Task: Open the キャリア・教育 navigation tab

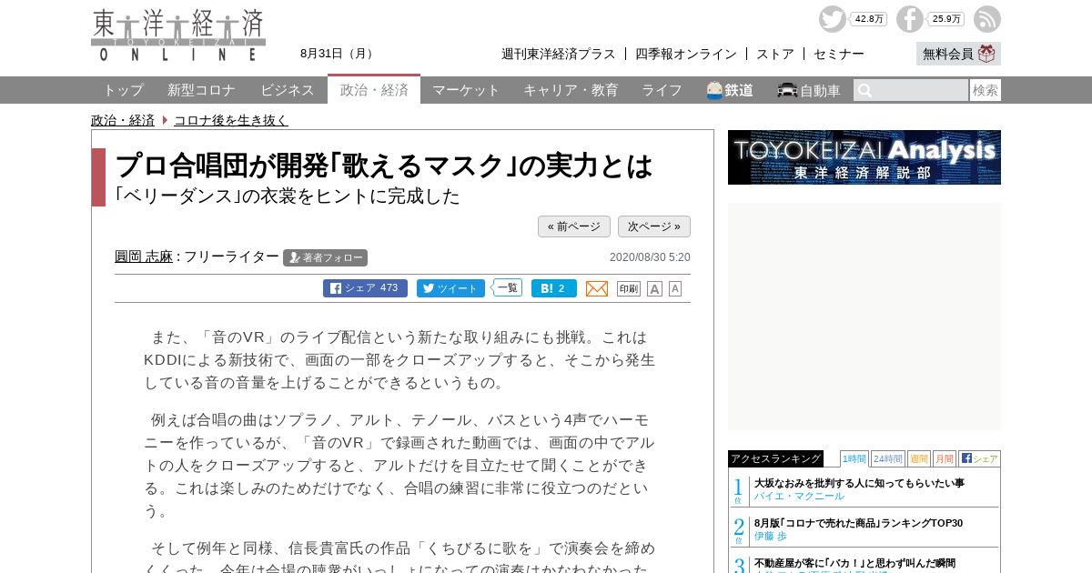Action: coord(571,90)
